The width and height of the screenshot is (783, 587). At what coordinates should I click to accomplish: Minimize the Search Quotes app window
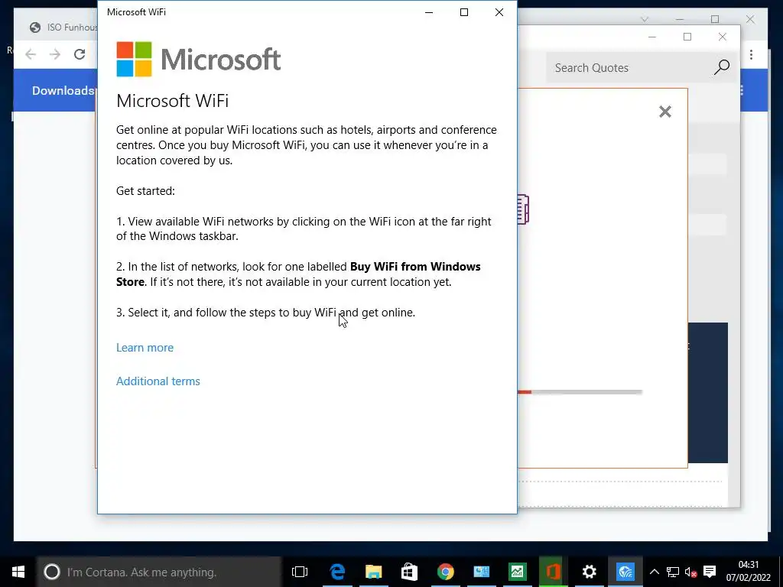tap(652, 37)
